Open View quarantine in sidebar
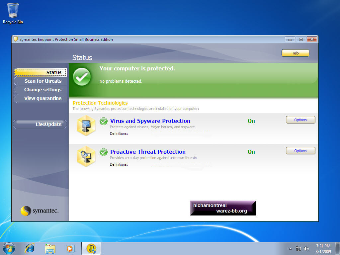The image size is (340, 255). (40, 98)
